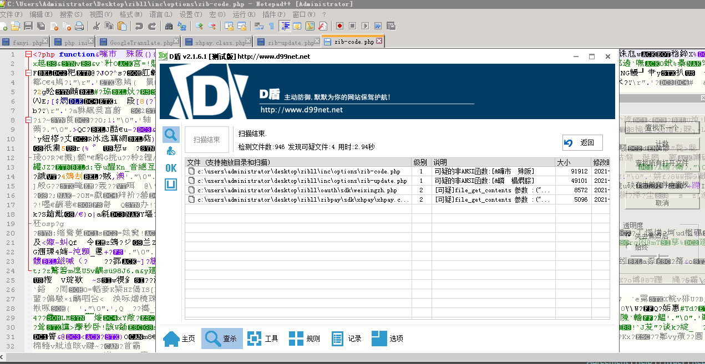Select zib-update.php scan result row
The width and height of the screenshot is (705, 364).
397,181
